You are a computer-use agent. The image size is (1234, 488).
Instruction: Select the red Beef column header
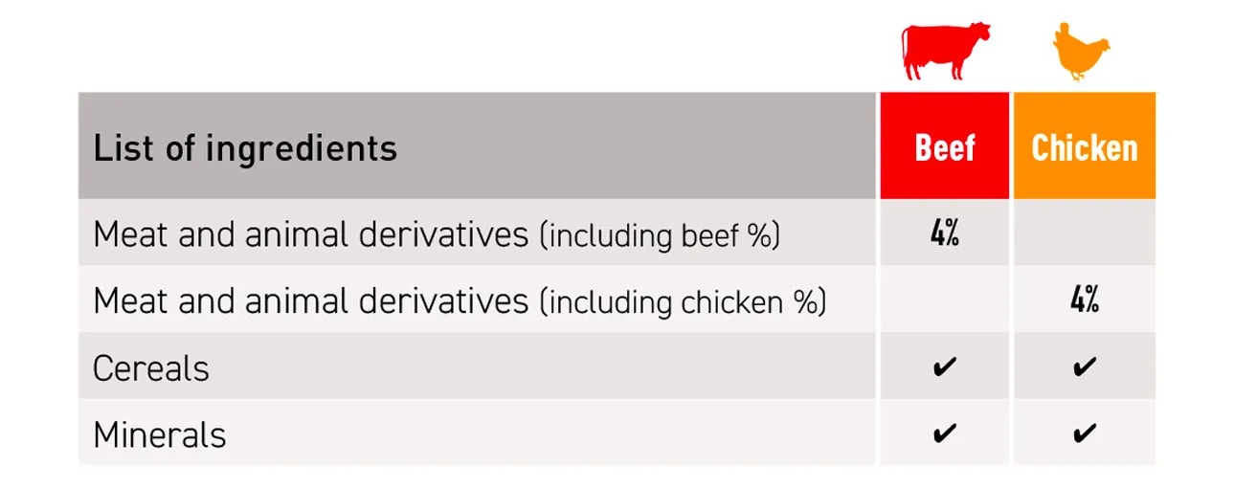click(x=944, y=145)
